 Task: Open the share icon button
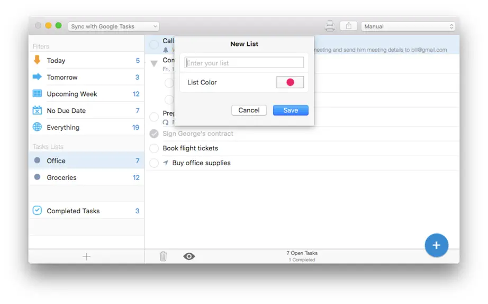pos(348,26)
